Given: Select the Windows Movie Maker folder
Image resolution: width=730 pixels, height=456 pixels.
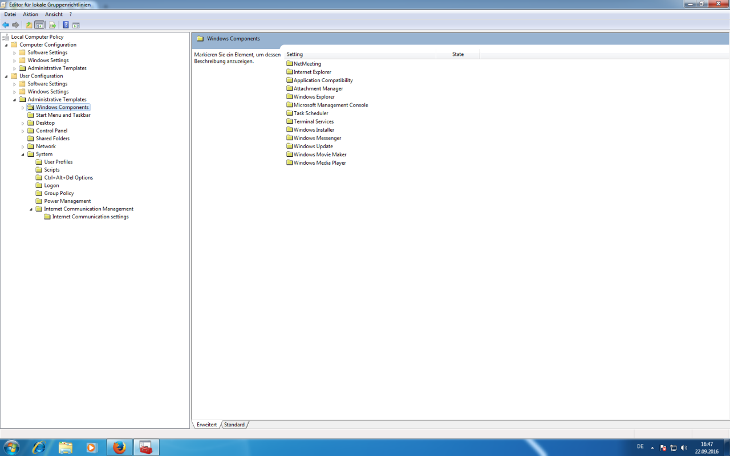Looking at the screenshot, I should [x=317, y=154].
